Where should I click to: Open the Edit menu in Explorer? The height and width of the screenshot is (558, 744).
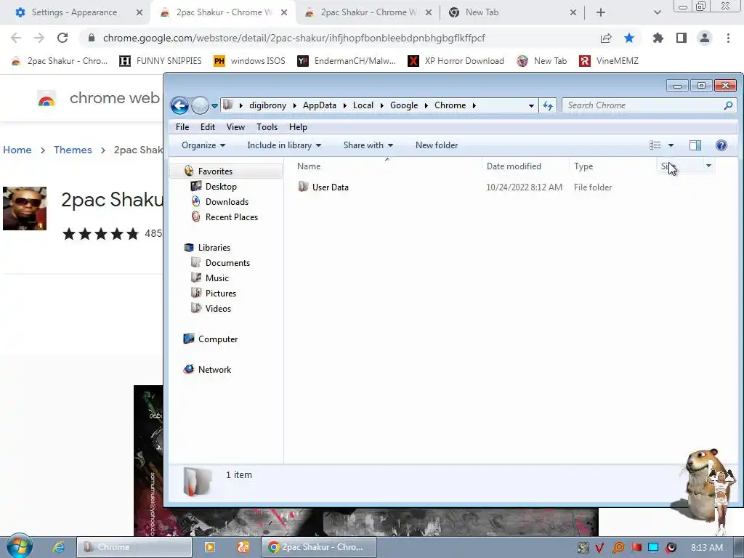pos(207,127)
